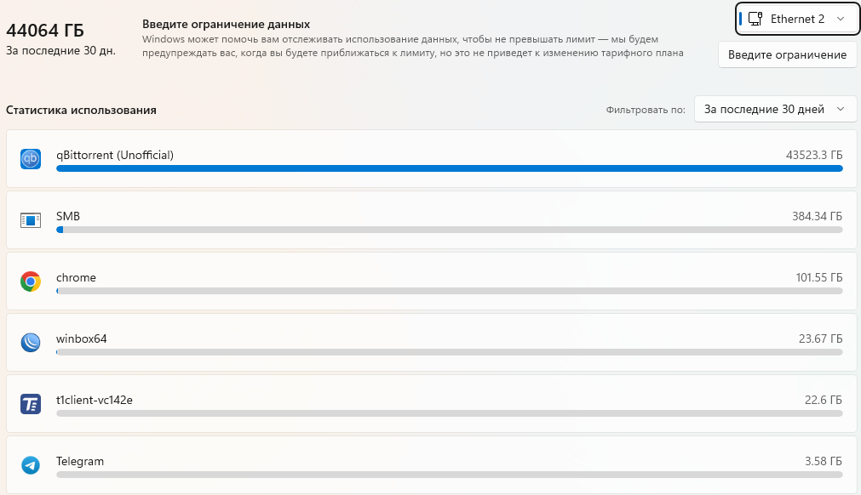Click the qBittorrent usage progress bar

pos(449,168)
